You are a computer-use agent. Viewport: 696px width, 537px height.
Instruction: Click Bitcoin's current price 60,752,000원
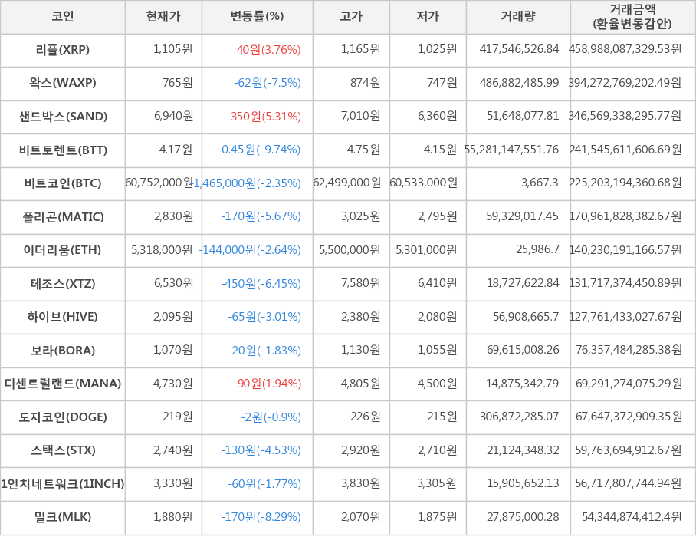coord(159,183)
